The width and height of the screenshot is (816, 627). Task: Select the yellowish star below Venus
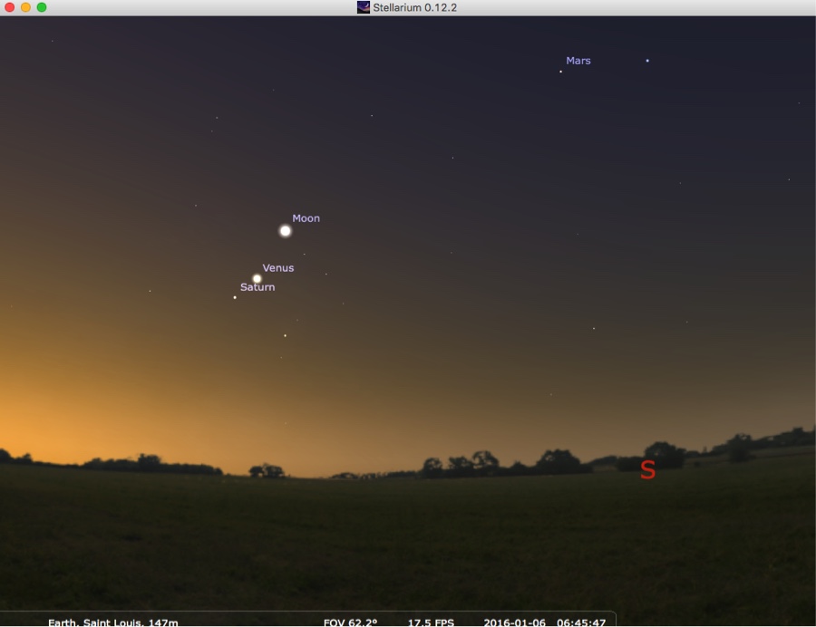click(285, 335)
